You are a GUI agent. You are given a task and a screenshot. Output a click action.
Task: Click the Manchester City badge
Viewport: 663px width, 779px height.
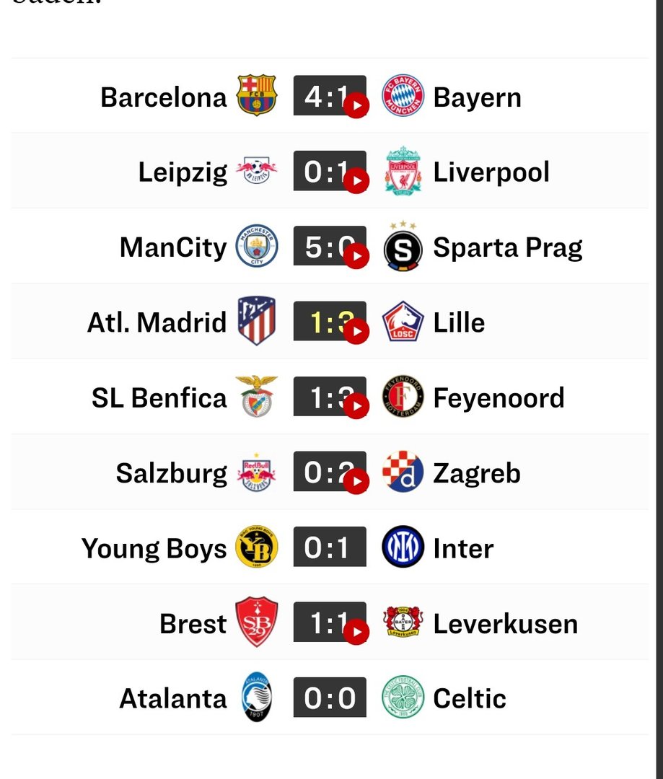click(x=257, y=246)
